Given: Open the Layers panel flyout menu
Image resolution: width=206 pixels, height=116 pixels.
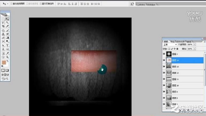Looking at the screenshot, I should (x=205, y=42).
